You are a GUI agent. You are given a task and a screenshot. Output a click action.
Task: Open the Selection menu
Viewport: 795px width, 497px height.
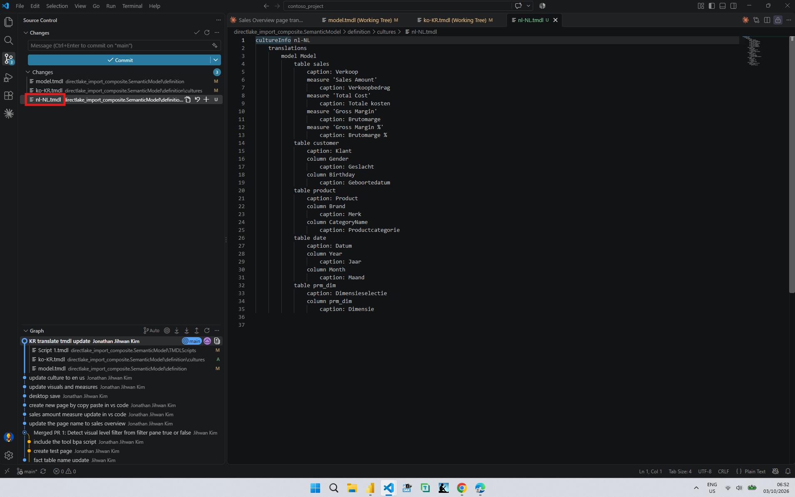(x=57, y=6)
